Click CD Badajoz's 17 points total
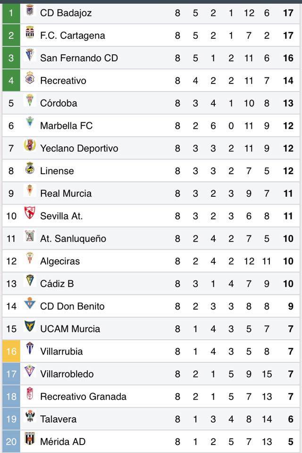This screenshot has width=302, height=453. pyautogui.click(x=288, y=13)
